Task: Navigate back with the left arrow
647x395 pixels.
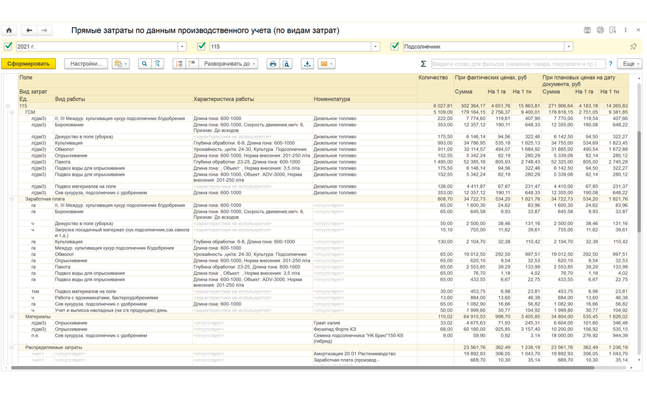Action: [x=29, y=30]
